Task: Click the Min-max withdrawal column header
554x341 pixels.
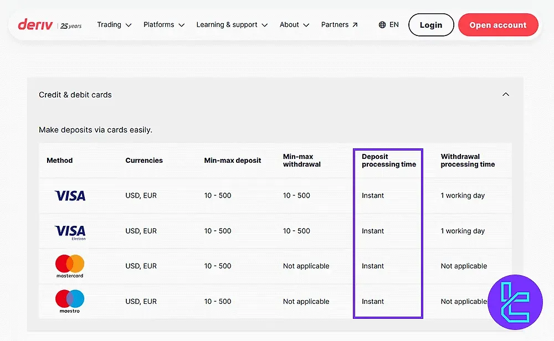Action: click(302, 161)
